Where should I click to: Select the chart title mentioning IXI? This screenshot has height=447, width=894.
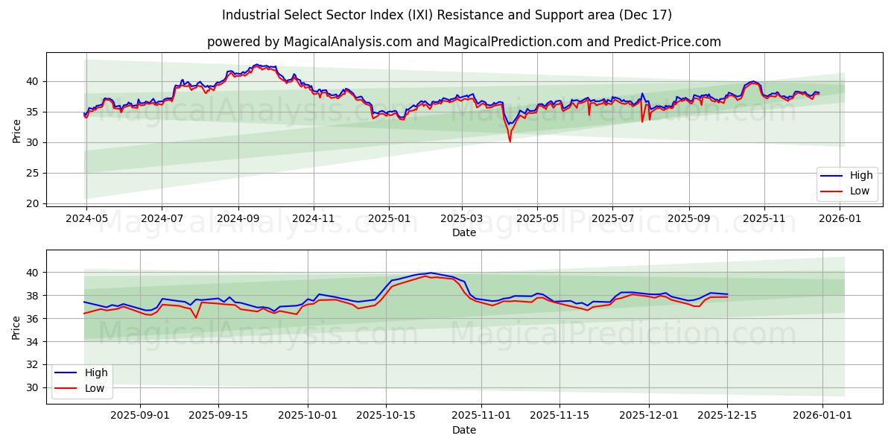[x=447, y=13]
